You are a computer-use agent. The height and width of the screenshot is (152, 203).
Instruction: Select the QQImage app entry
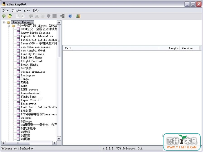point(26,121)
